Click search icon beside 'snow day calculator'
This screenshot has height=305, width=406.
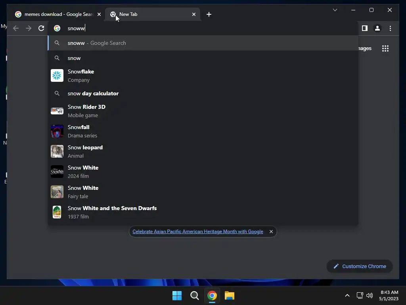tap(57, 93)
